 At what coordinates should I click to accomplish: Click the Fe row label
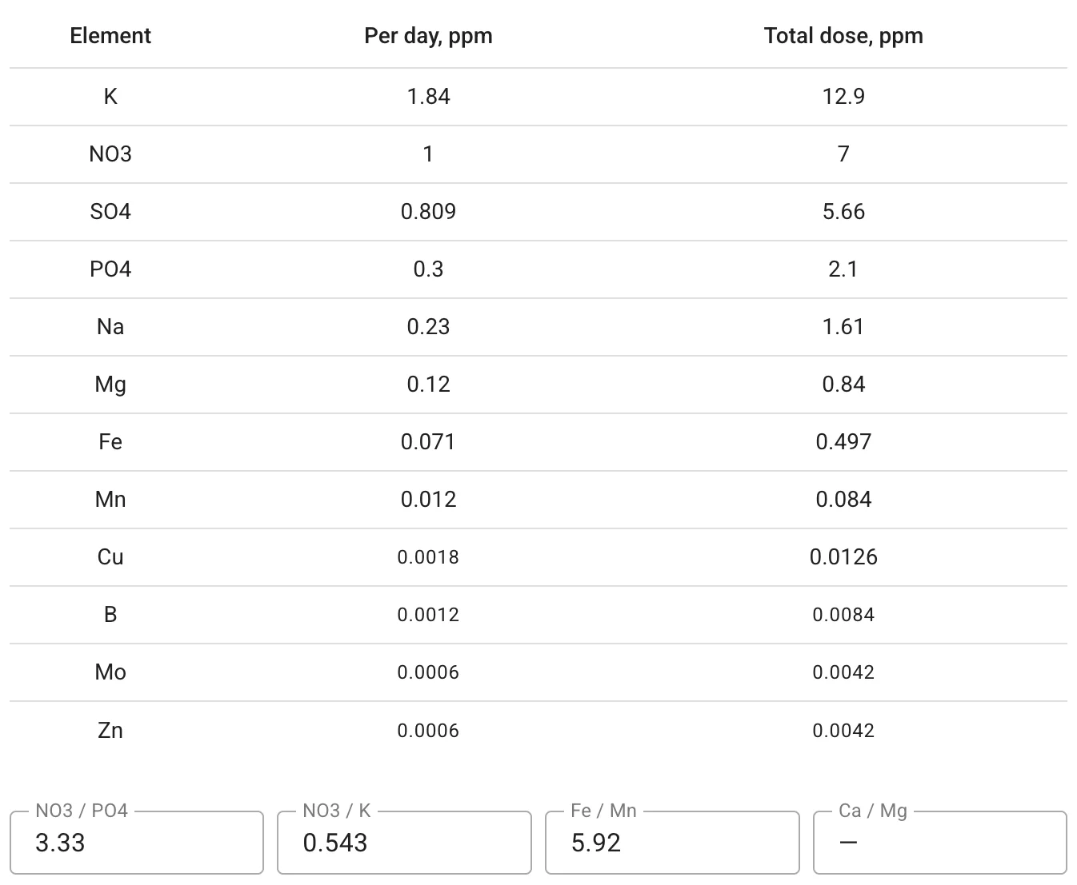(x=110, y=441)
